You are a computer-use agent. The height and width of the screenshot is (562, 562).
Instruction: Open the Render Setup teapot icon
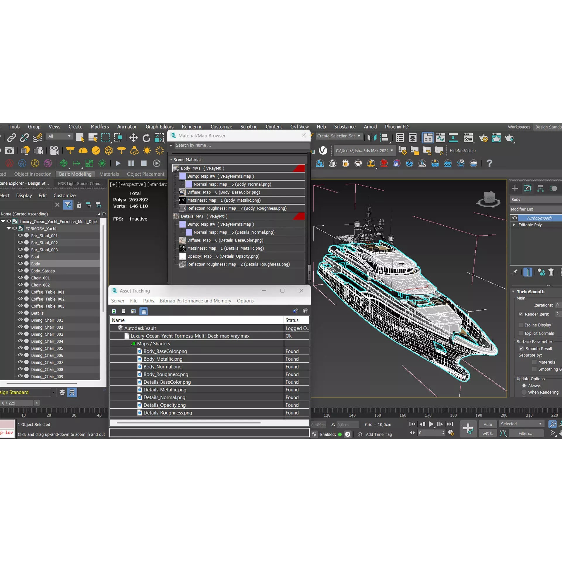[x=484, y=138]
